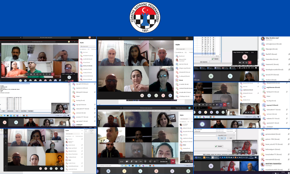Viewport: 290px width, 174px height.
Task: Click the red hang-up button beside Denetim iste
Action: click(173, 162)
